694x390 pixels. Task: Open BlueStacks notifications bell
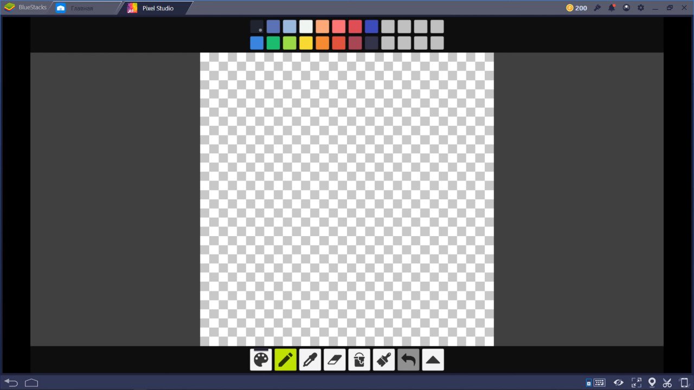click(612, 8)
